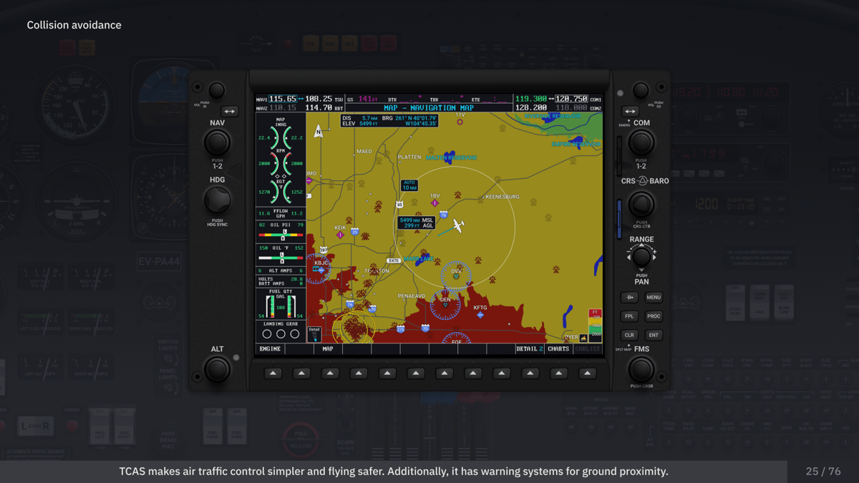This screenshot has width=859, height=483.
Task: Open the flight plan with the FPL key
Action: point(629,316)
